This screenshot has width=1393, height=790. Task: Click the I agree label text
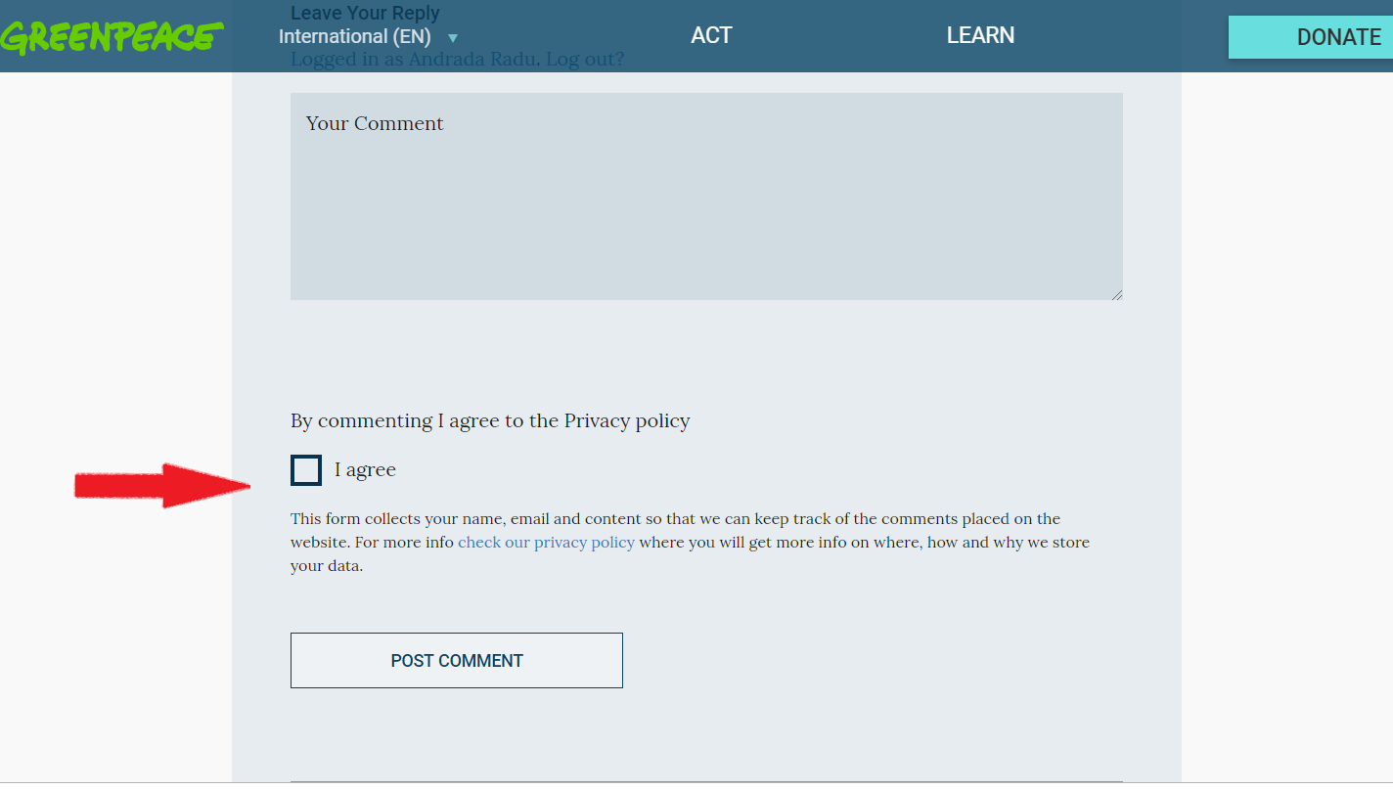tap(365, 470)
